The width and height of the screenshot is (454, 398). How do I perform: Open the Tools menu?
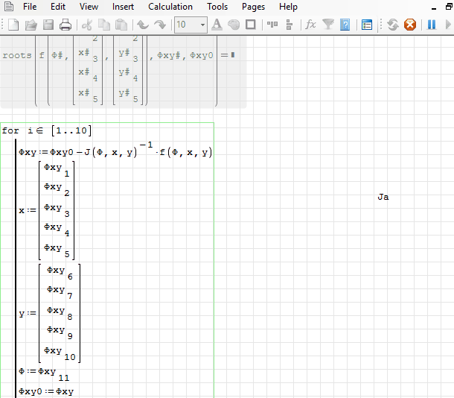point(217,7)
